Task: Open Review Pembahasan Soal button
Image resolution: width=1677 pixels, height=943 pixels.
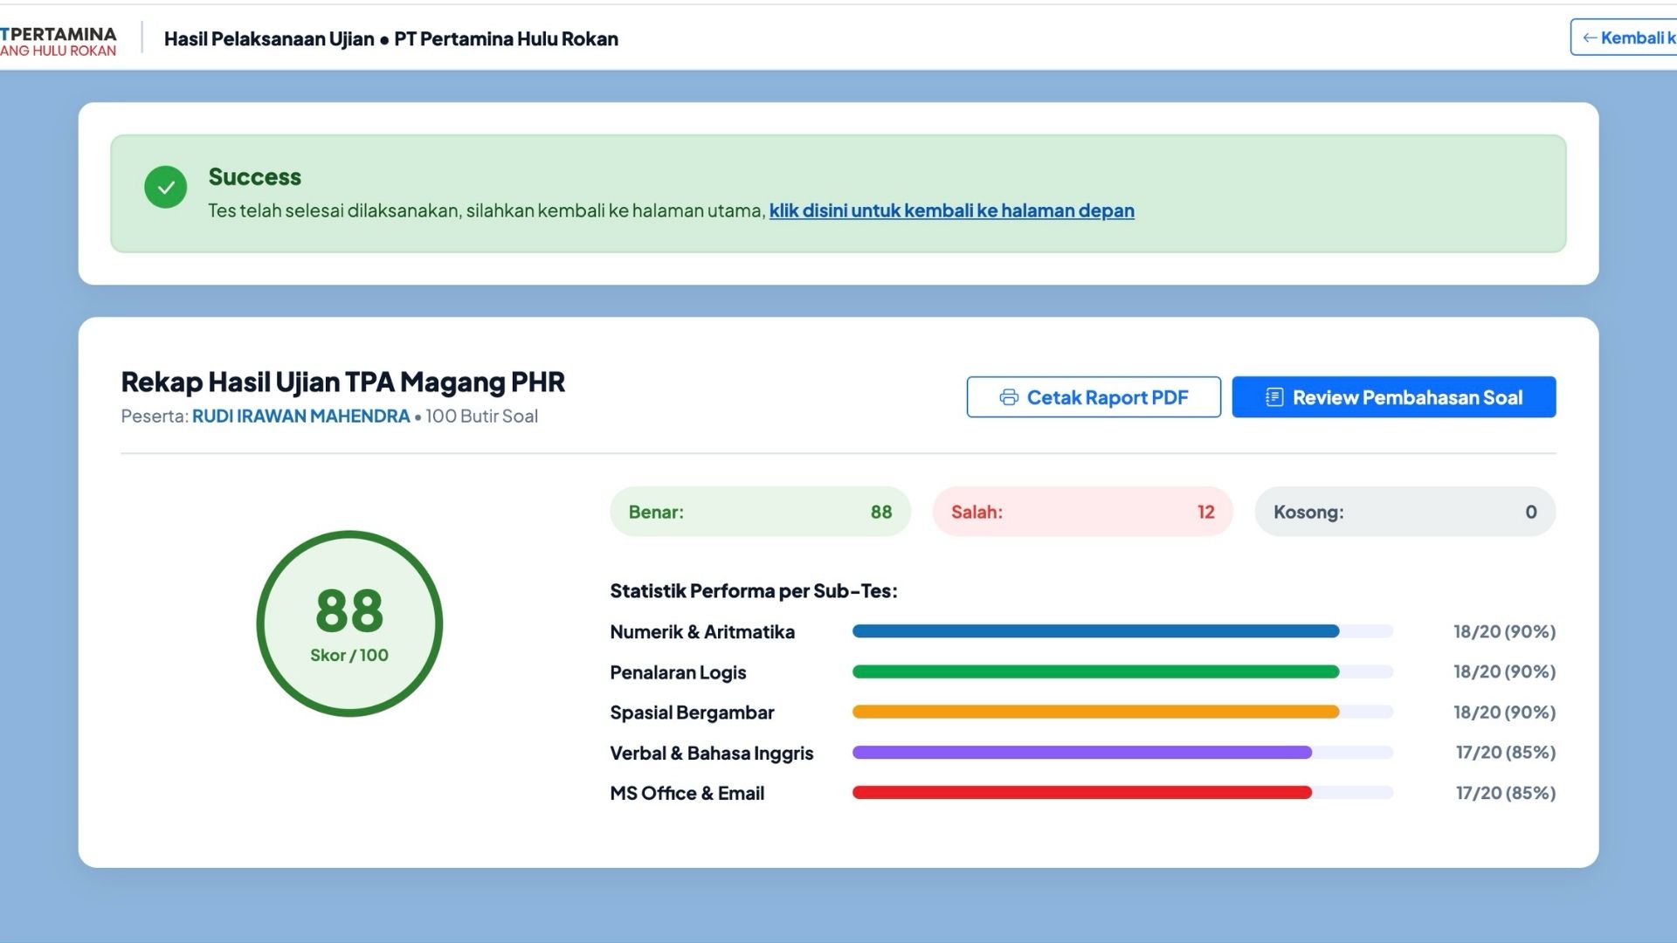Action: (1394, 397)
